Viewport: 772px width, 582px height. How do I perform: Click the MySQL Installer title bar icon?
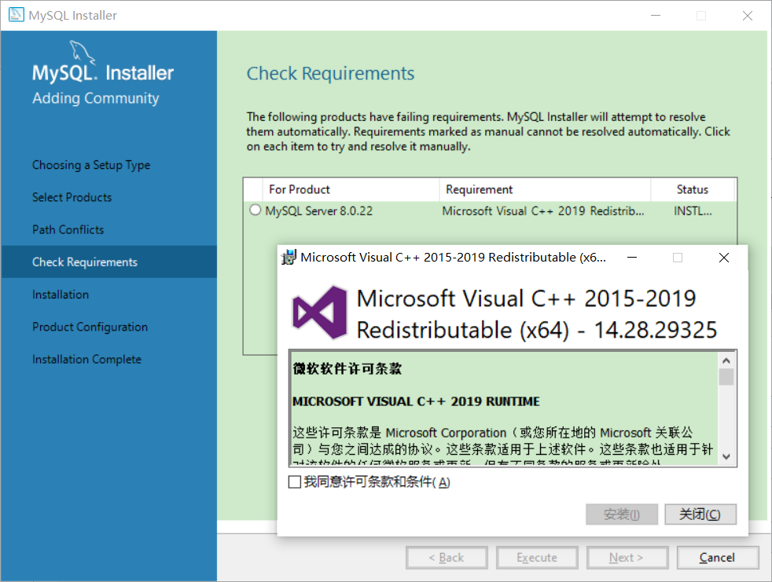pos(17,14)
